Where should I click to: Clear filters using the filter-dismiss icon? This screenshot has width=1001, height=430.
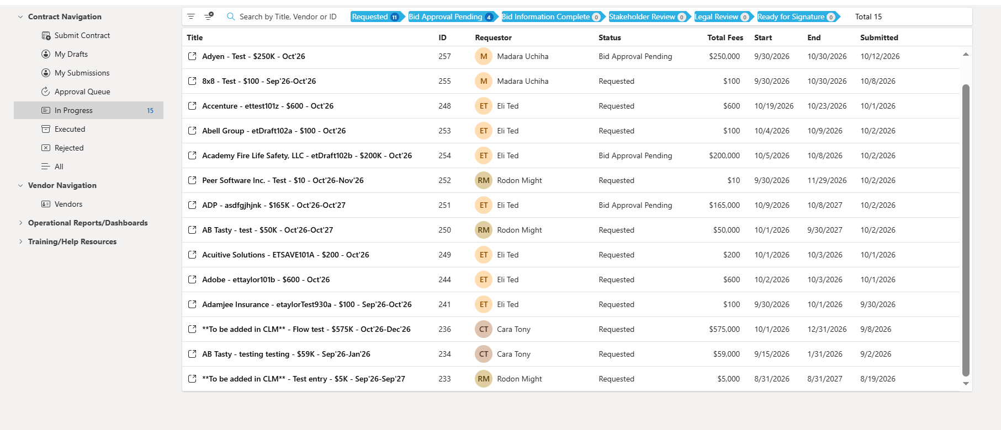click(209, 17)
